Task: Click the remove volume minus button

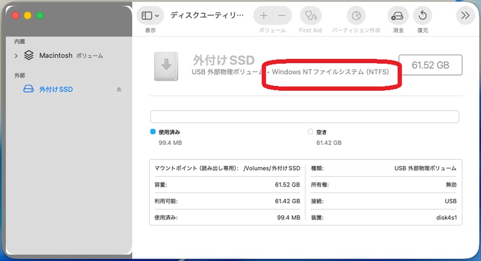Action: tap(281, 15)
